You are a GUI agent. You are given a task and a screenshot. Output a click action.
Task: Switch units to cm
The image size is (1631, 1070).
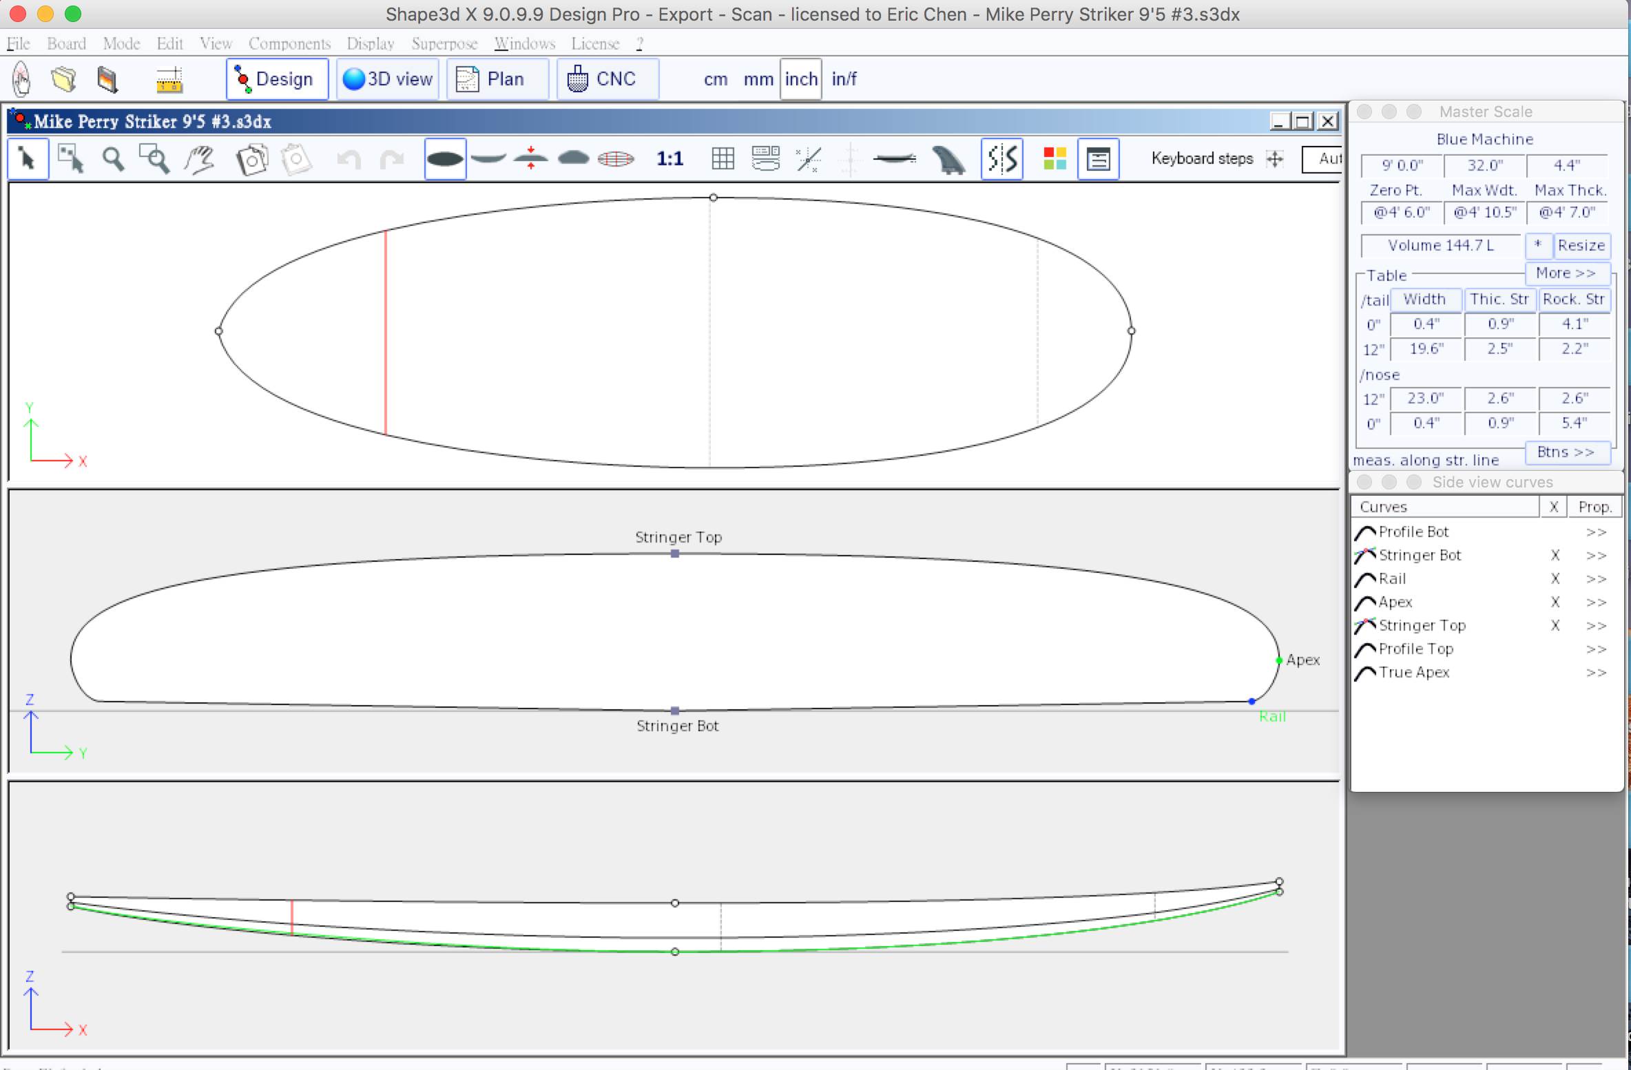pyautogui.click(x=716, y=79)
